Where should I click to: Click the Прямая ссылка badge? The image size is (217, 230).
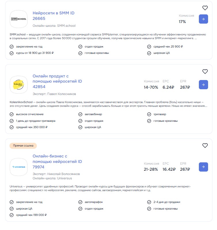pos(23,146)
